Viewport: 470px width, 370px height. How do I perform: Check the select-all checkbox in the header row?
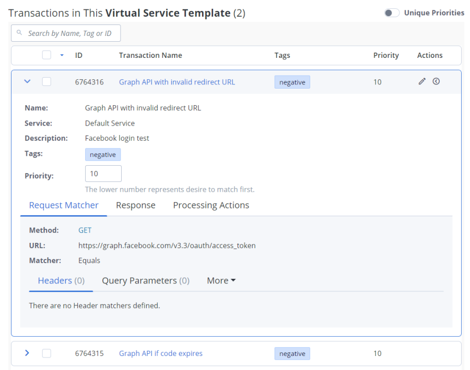[x=46, y=55]
